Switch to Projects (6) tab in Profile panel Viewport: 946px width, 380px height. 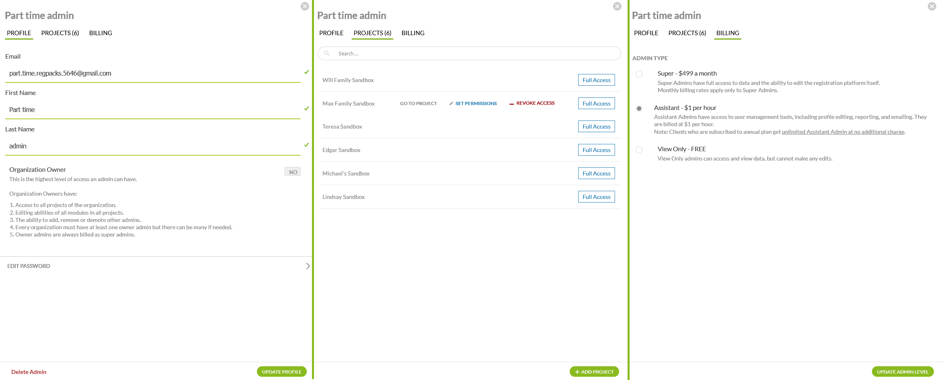click(60, 33)
